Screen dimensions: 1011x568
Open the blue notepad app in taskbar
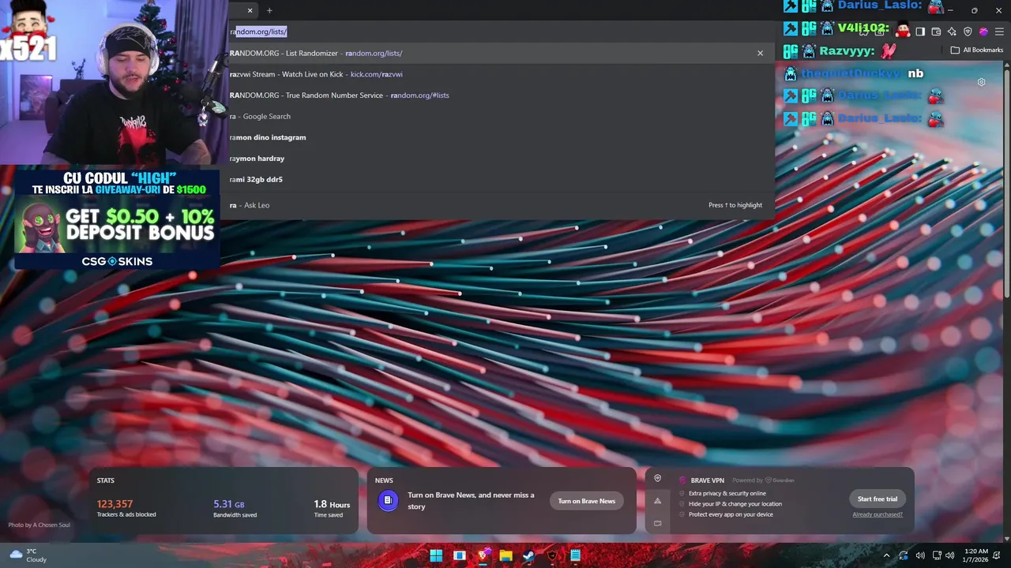coord(575,555)
